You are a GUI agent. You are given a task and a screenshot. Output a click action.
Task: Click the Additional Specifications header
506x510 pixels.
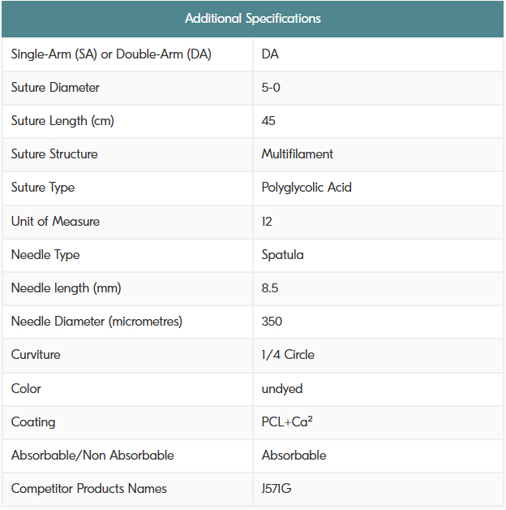[252, 18]
